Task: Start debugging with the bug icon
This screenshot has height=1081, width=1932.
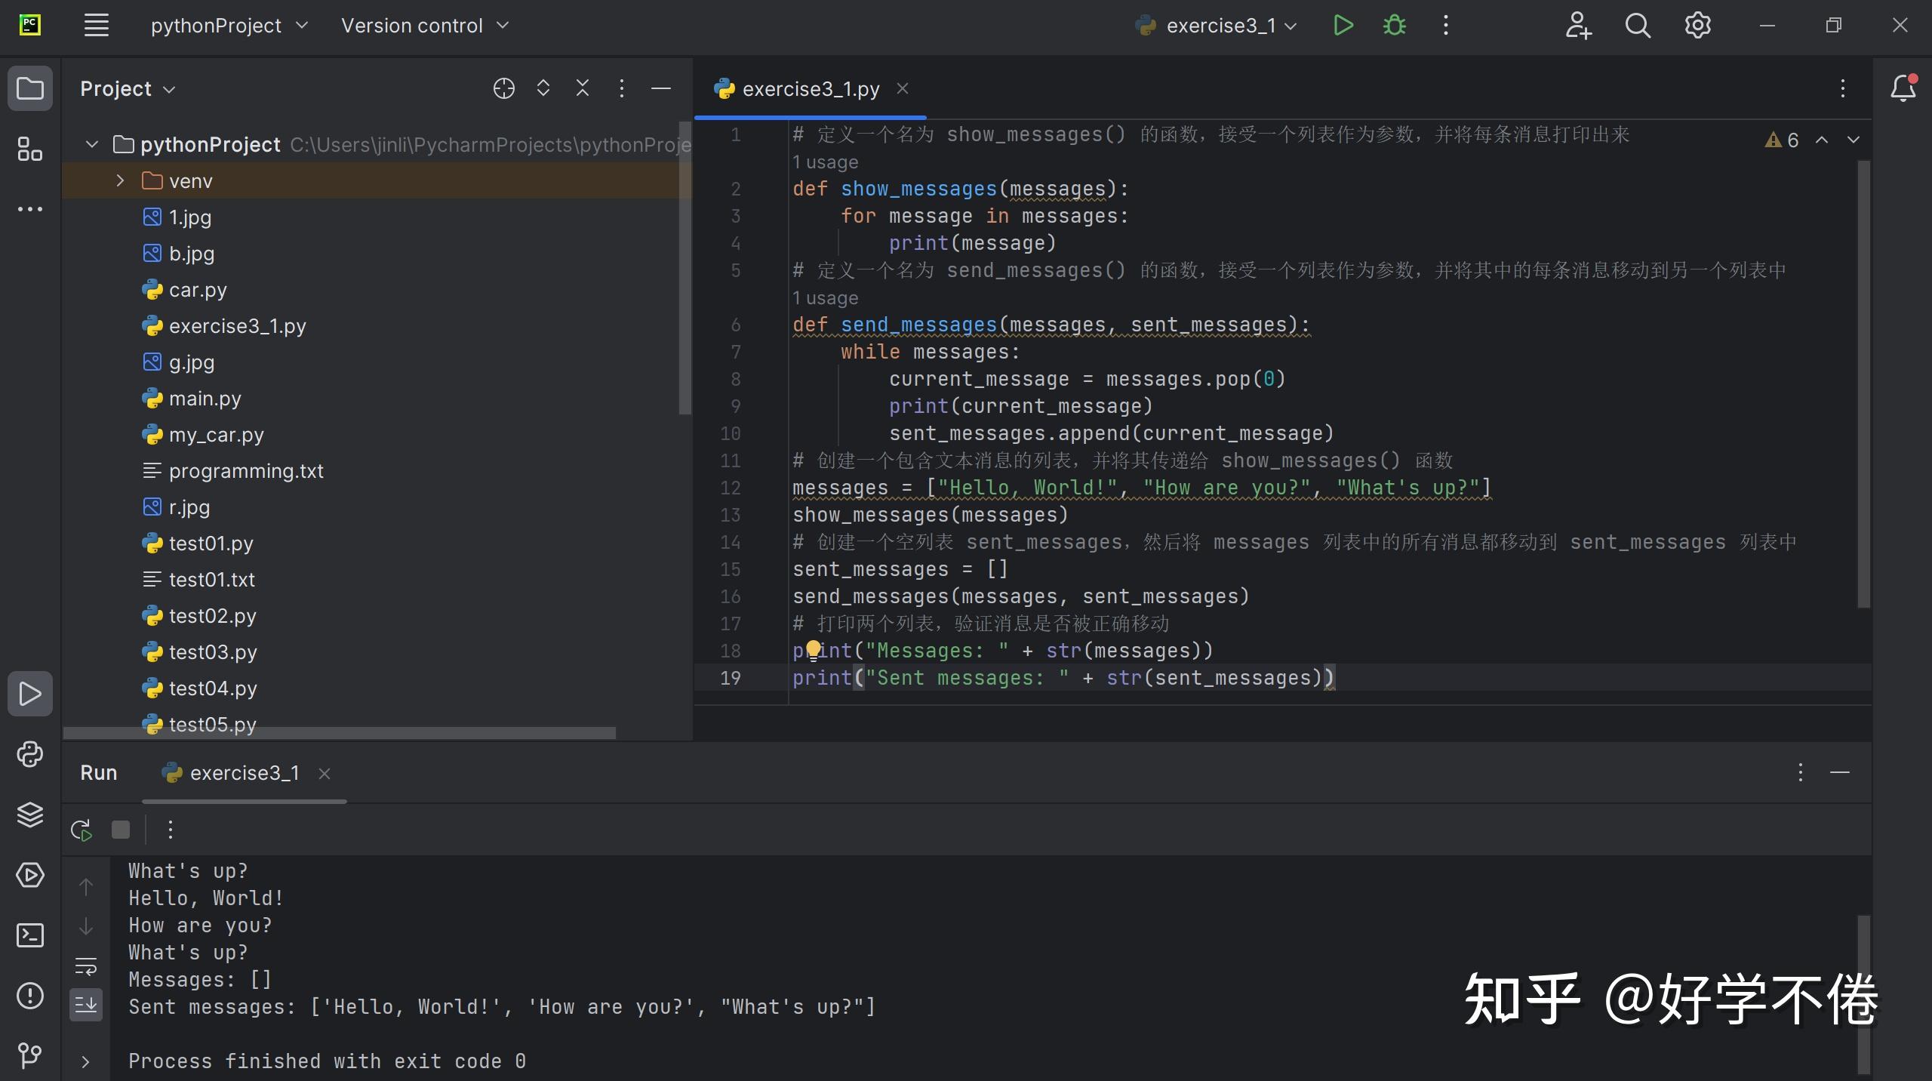Action: [x=1393, y=25]
